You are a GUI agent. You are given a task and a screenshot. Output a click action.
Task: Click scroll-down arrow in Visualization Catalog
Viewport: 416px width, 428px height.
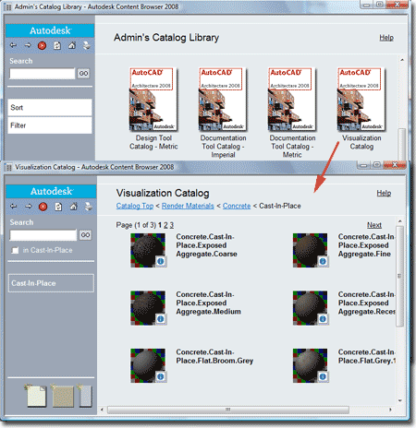coord(399,400)
